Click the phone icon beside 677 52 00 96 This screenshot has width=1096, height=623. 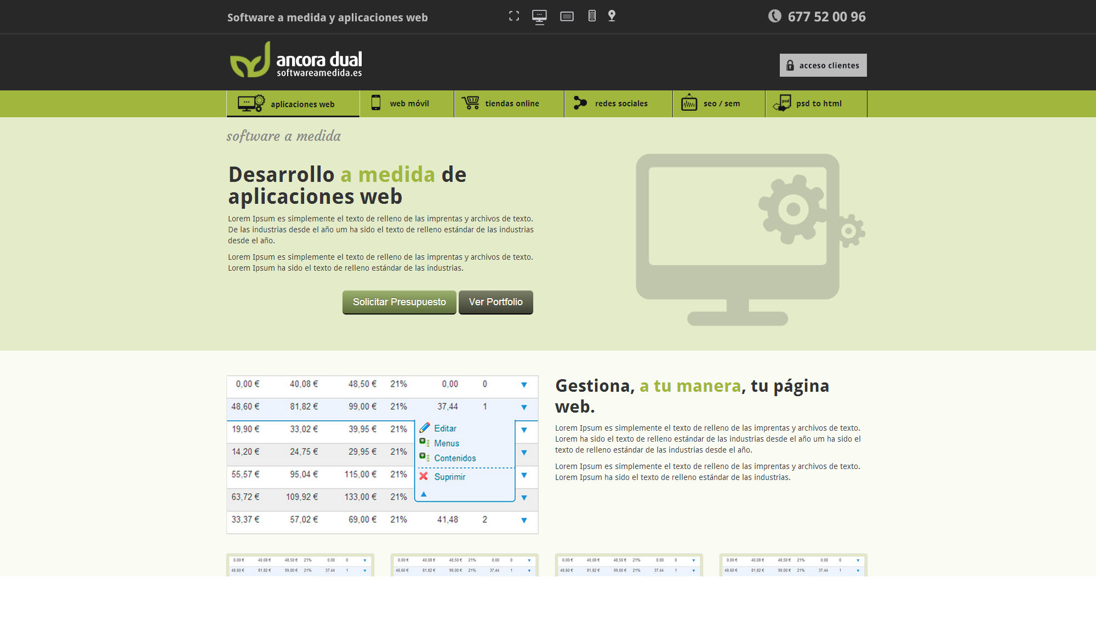coord(774,16)
